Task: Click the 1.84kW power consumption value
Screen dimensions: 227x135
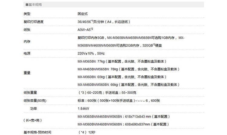Action: (x=84, y=108)
